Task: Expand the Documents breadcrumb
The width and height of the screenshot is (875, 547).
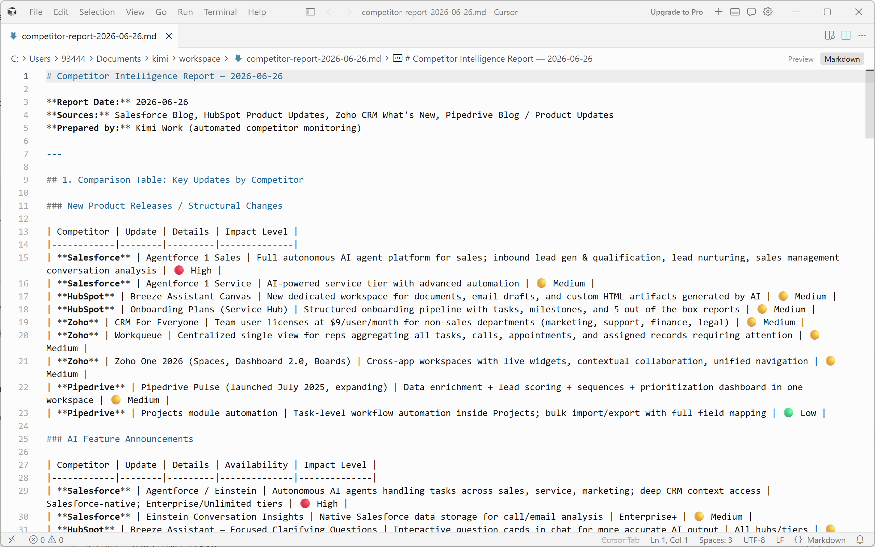Action: click(119, 59)
